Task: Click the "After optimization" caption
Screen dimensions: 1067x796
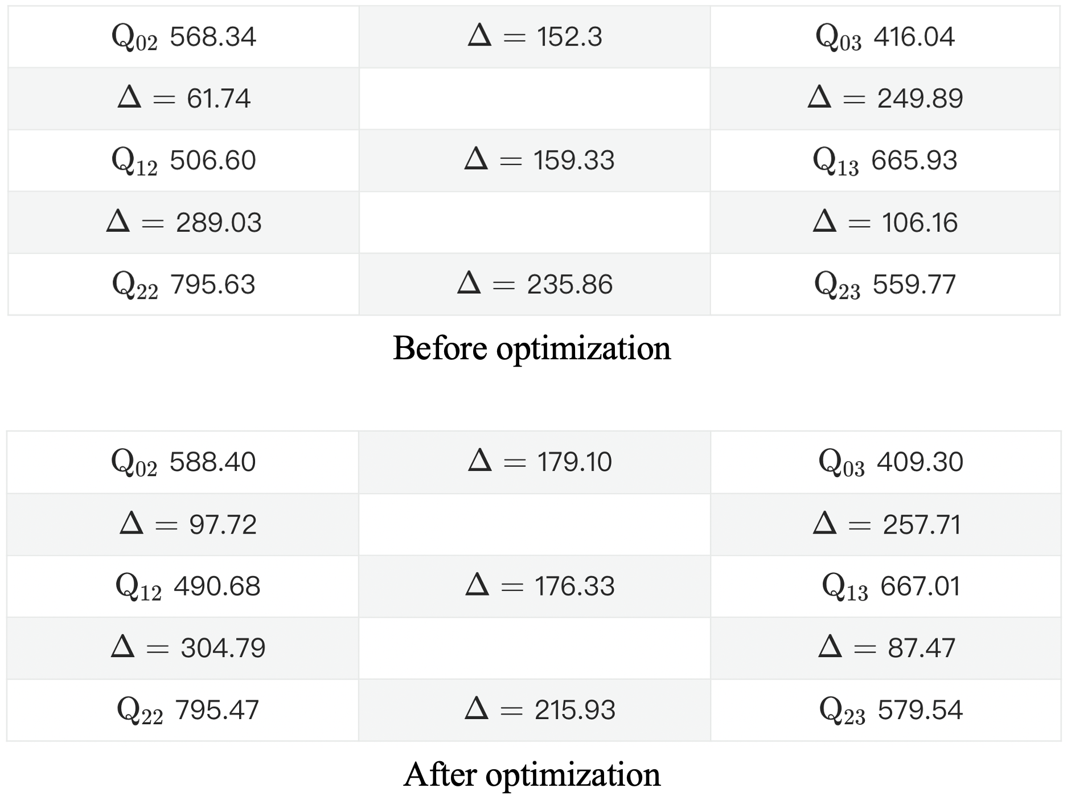Action: [532, 775]
